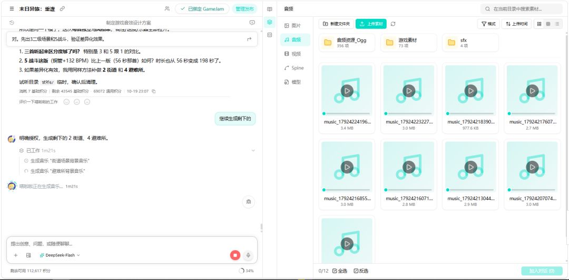569x280 pixels.
Task: Select the 图片 images tab
Action: click(x=295, y=26)
